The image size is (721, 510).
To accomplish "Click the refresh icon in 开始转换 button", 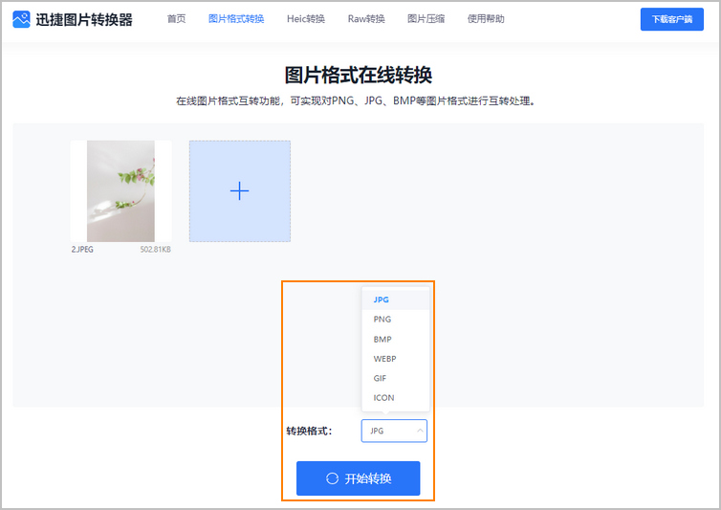I will click(332, 478).
